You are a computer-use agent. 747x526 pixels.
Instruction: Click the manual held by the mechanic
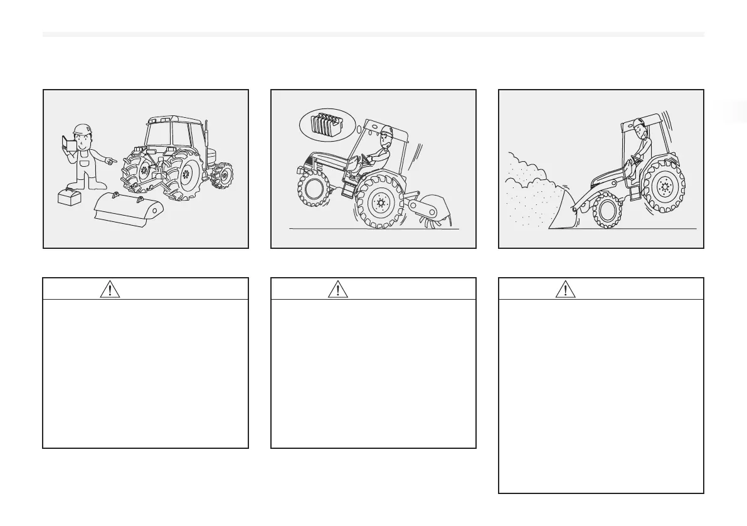pyautogui.click(x=68, y=144)
